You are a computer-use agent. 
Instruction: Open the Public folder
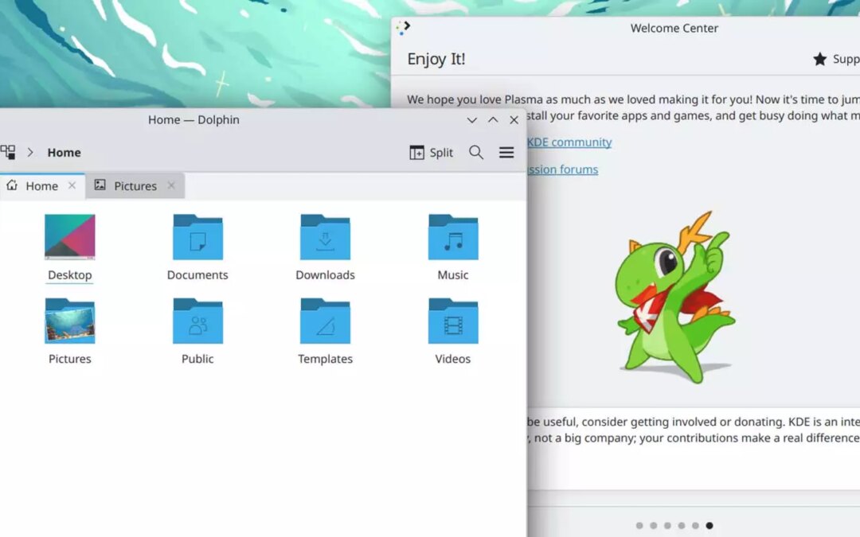click(x=197, y=321)
